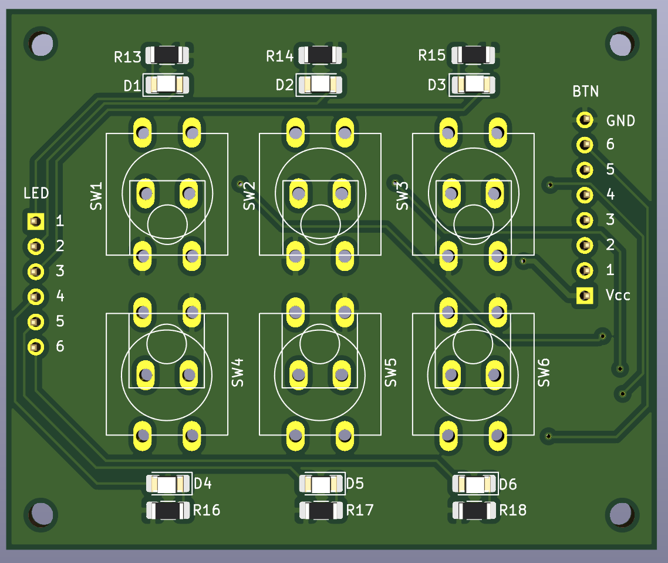This screenshot has width=668, height=563.
Task: Click the D5 reference label
Action: click(x=355, y=484)
